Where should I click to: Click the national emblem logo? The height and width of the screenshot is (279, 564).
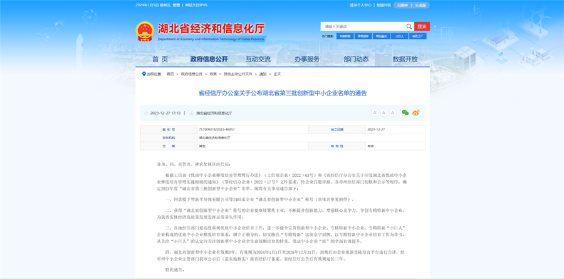click(145, 31)
